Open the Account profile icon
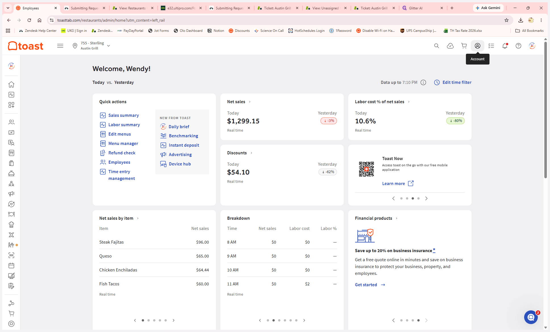550x332 pixels. [478, 46]
